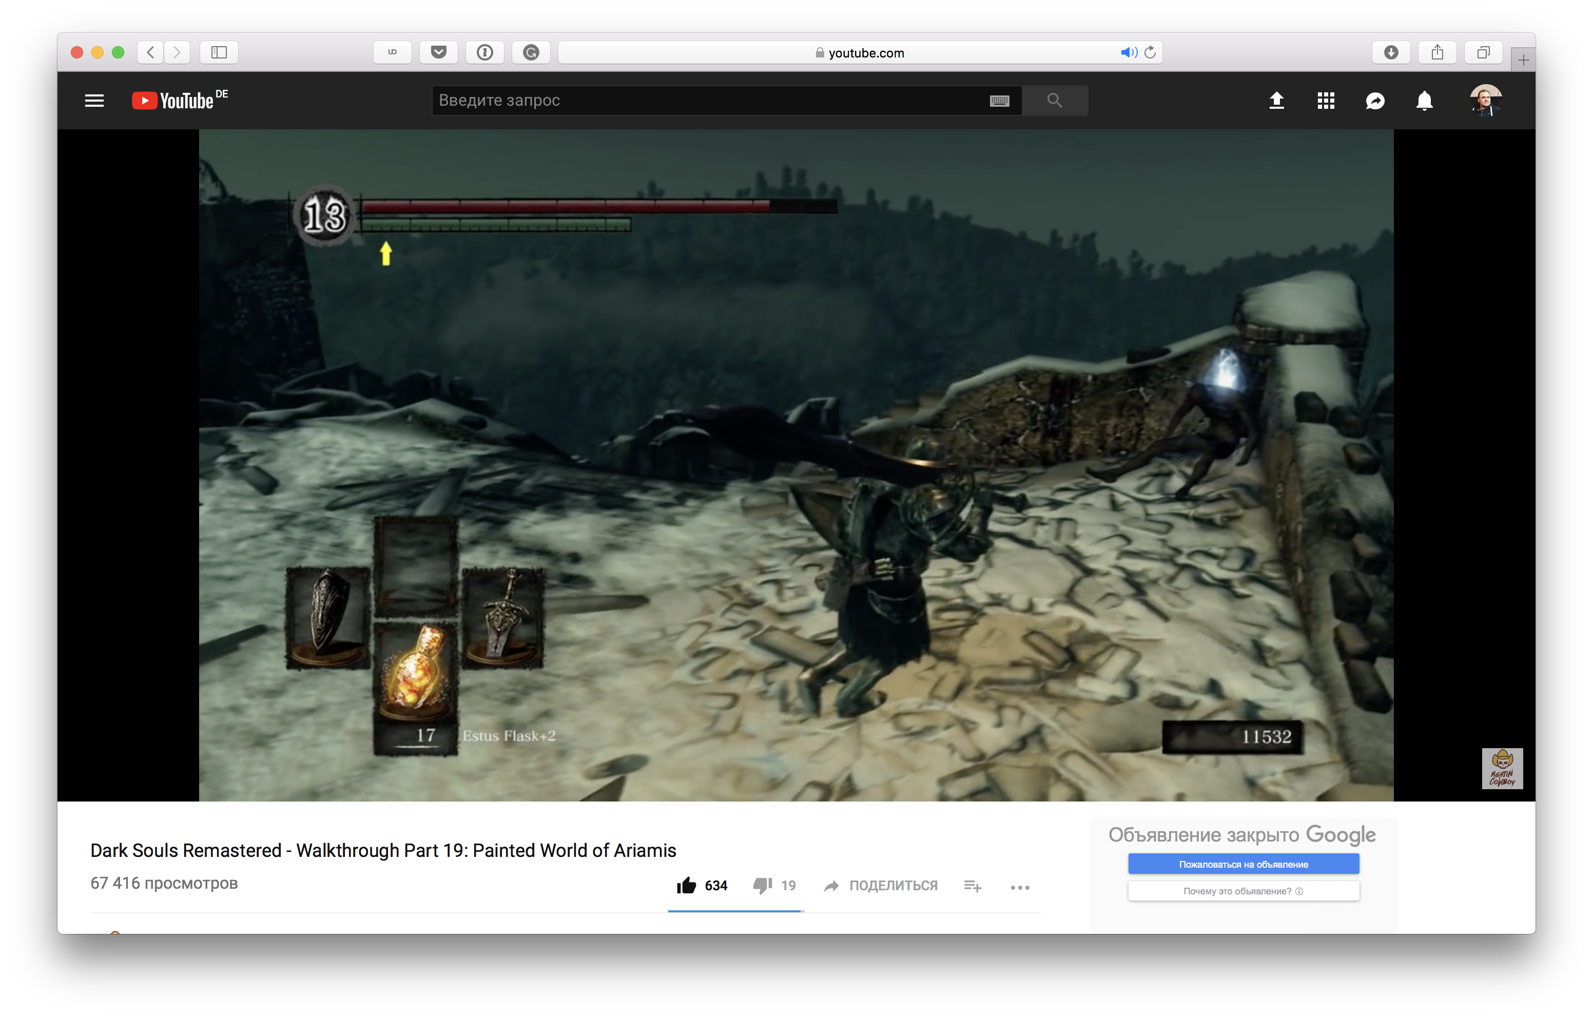Mute the tab using the speaker icon
This screenshot has width=1593, height=1016.
coord(1128,52)
